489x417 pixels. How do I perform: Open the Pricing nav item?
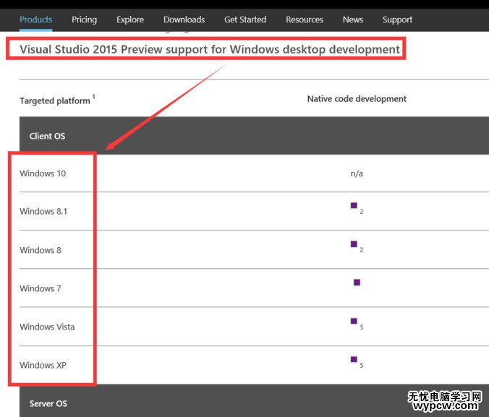[84, 20]
